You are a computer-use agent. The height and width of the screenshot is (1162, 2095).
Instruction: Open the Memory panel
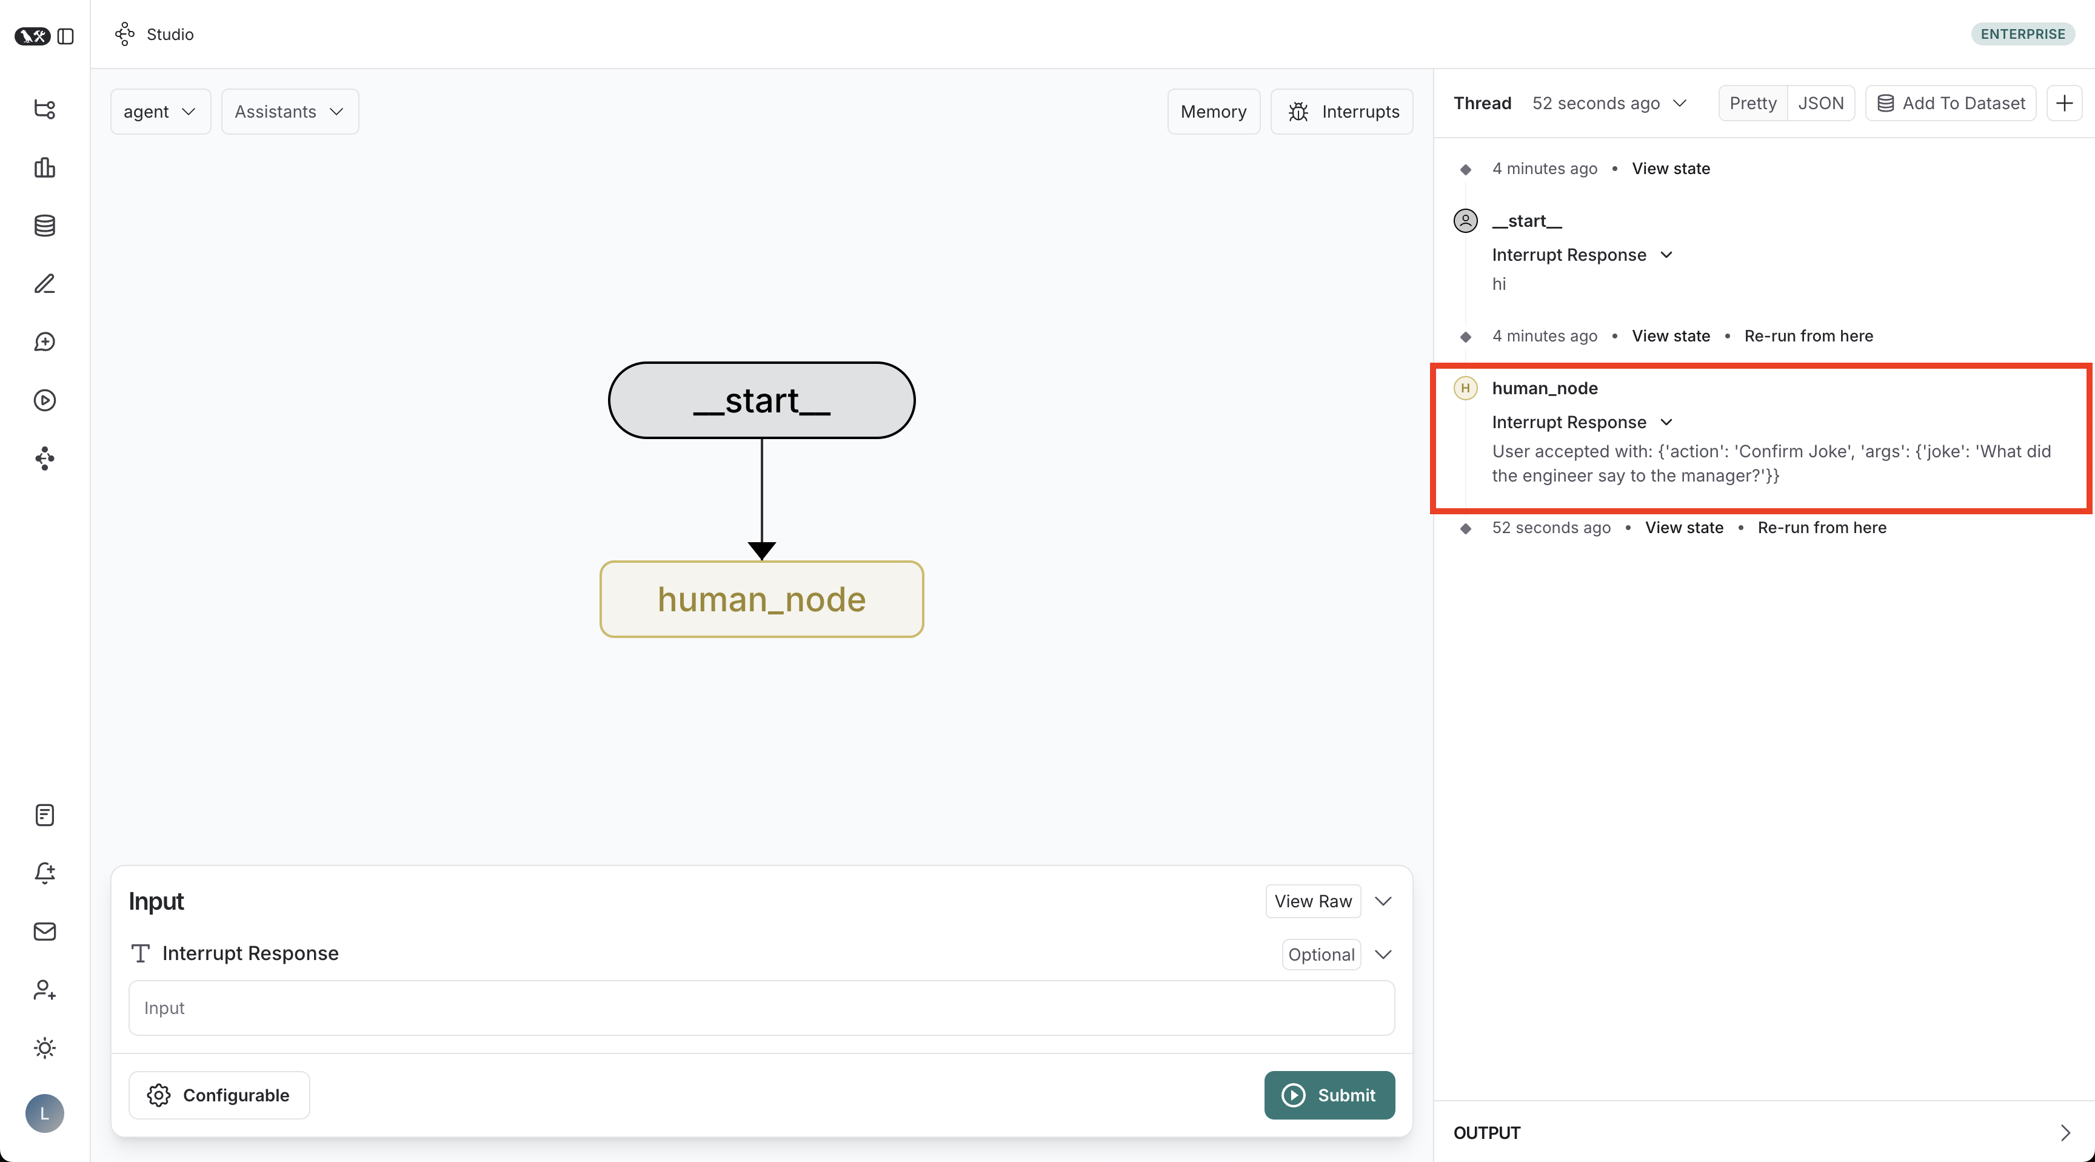(x=1212, y=112)
